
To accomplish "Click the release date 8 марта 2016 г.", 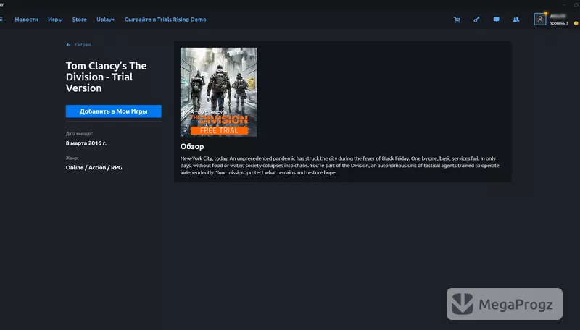I will (86, 143).
